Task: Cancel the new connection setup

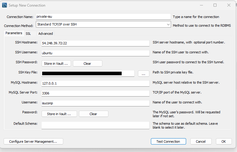Action: point(201,142)
